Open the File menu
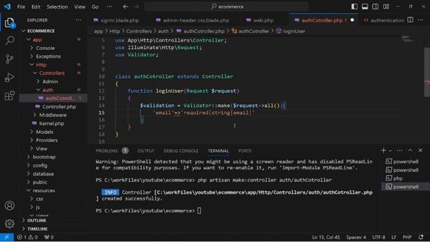Screen dimensions: 430x242 pyautogui.click(x=21, y=7)
